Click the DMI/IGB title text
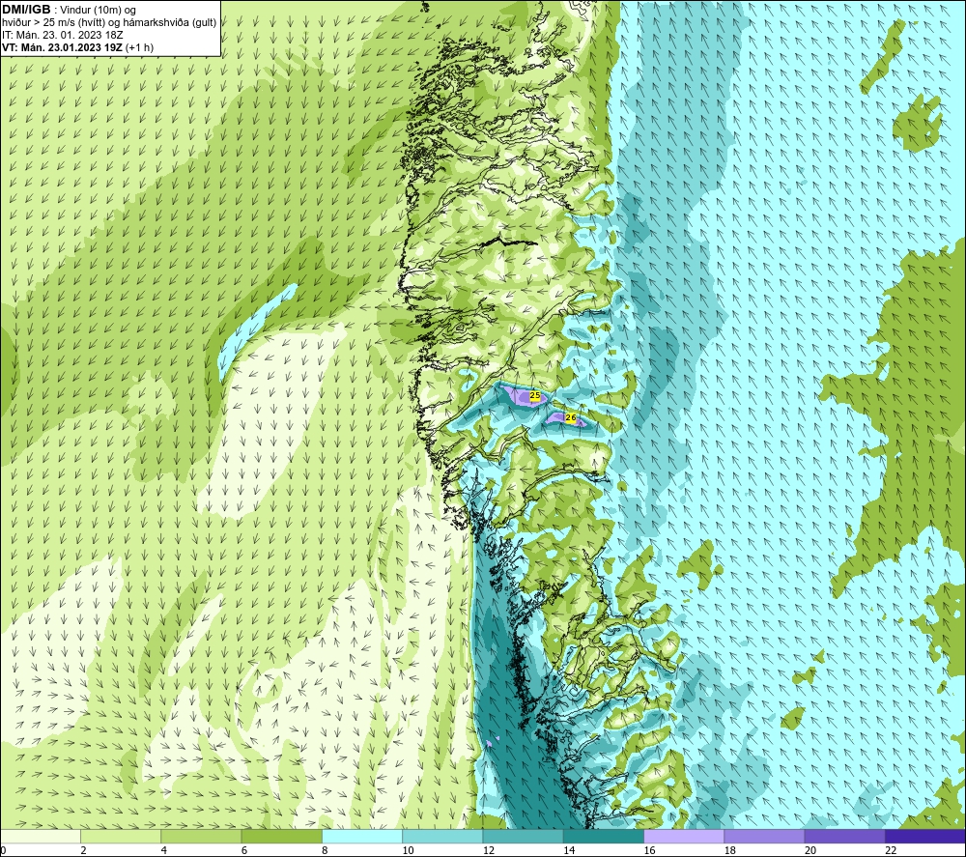Screen dimensions: 966x857 coord(26,10)
